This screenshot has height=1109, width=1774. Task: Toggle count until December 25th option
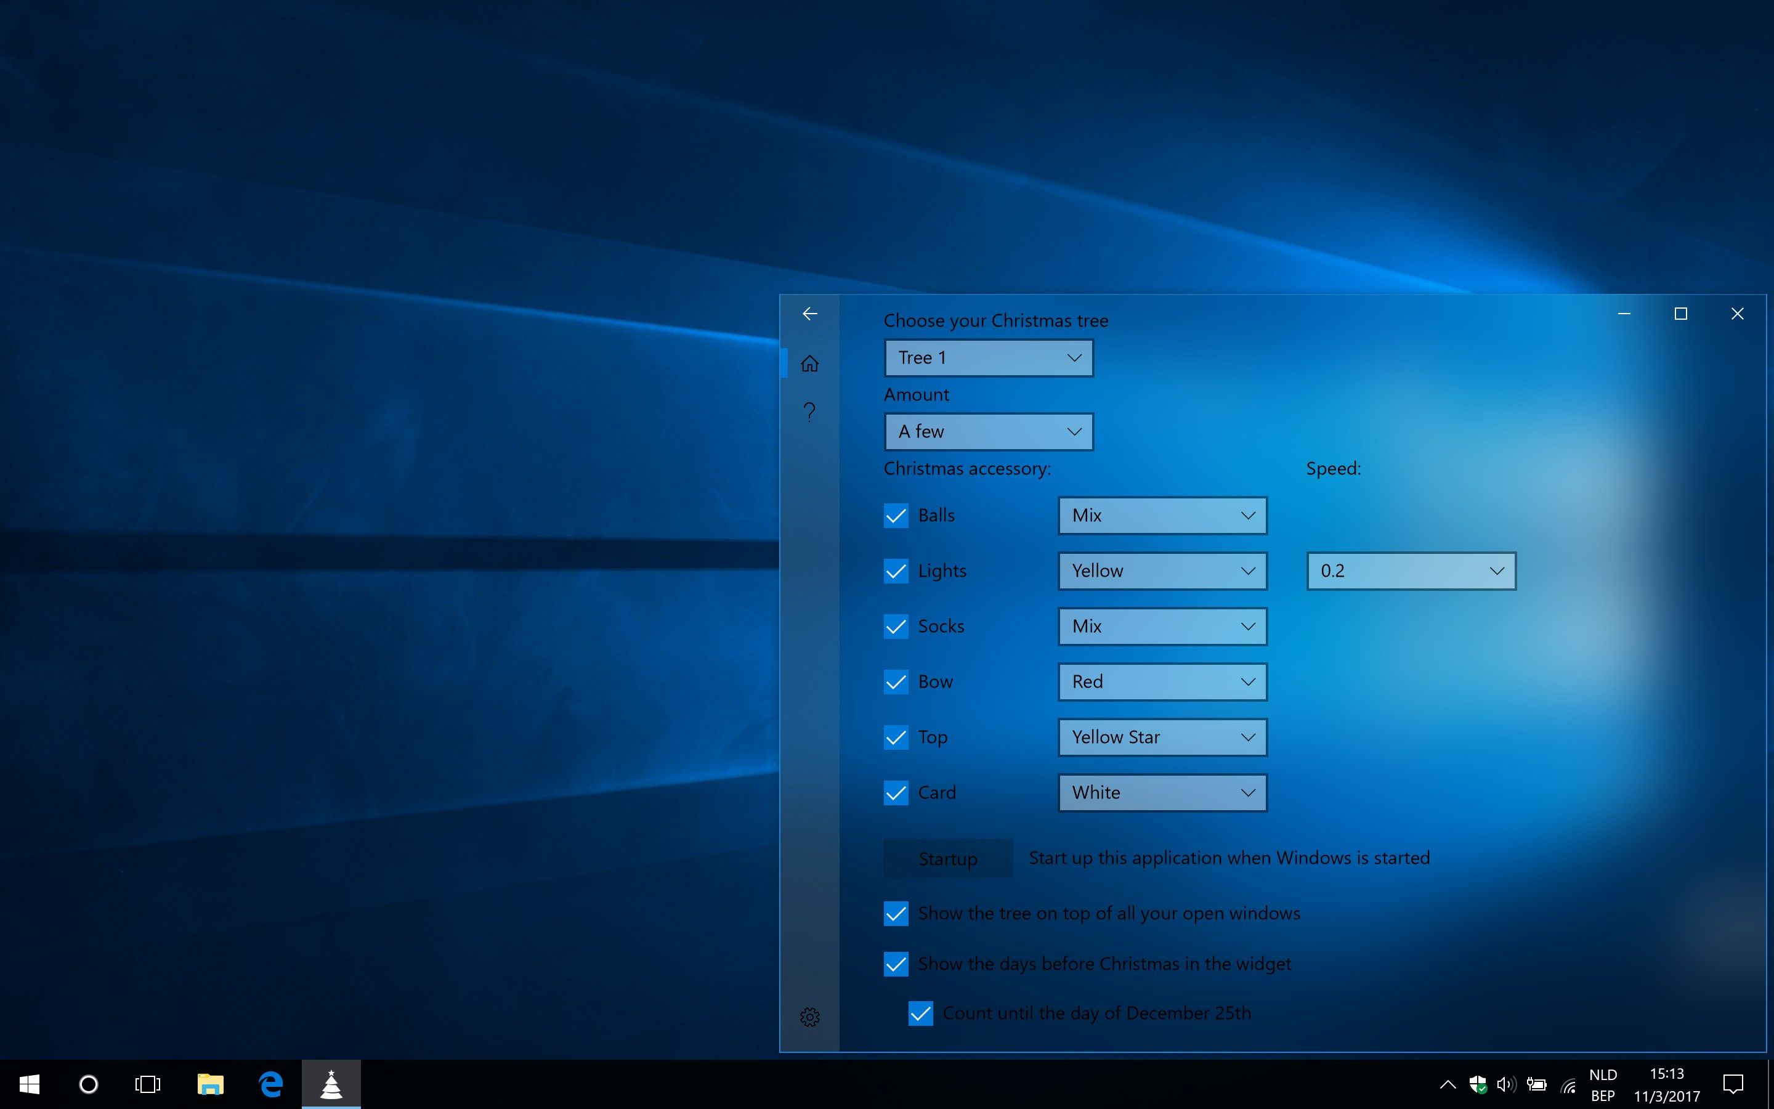pyautogui.click(x=921, y=1014)
